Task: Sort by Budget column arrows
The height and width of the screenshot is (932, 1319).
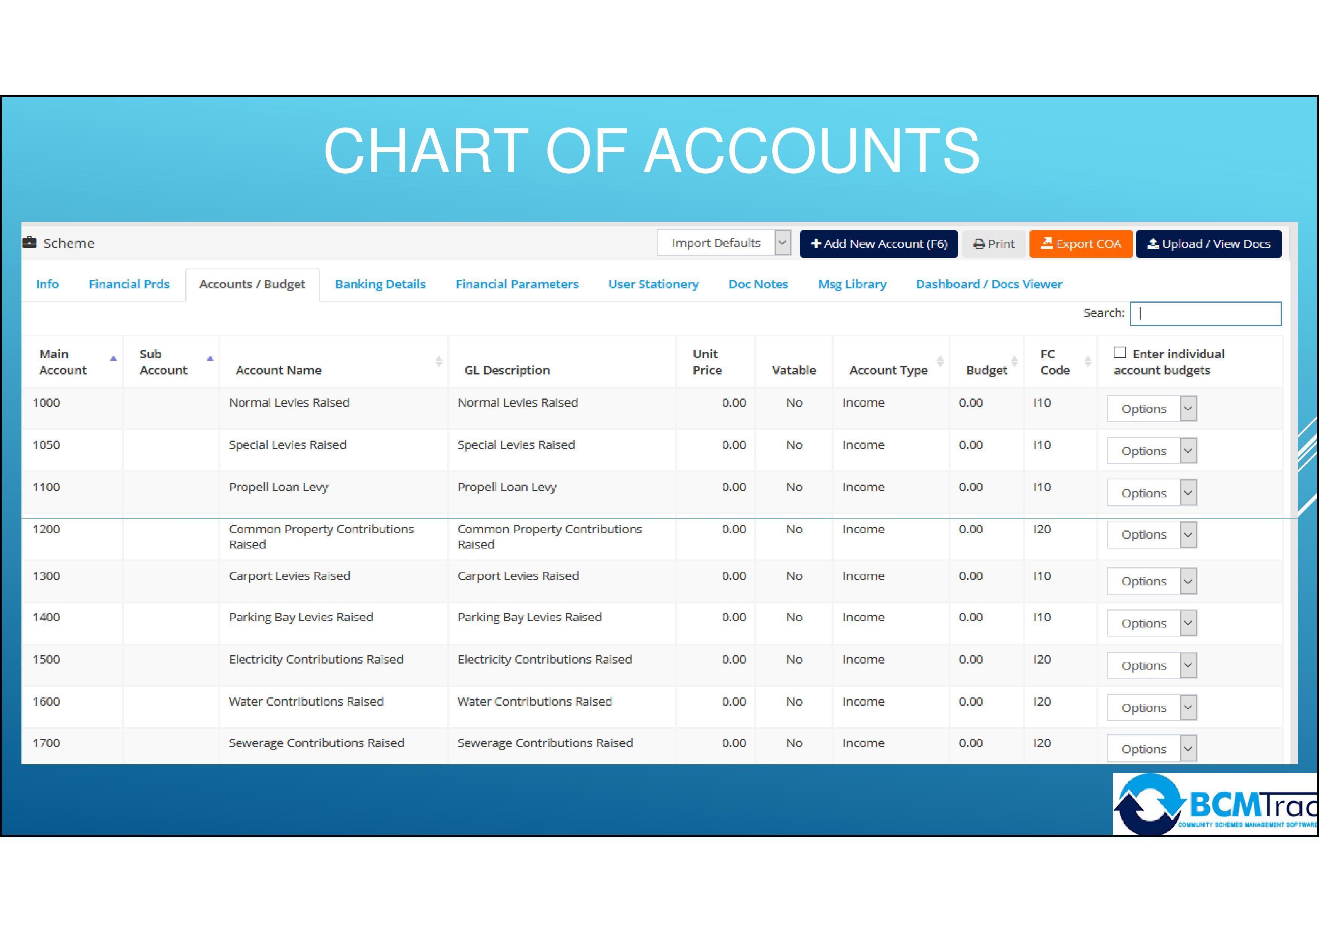Action: (1014, 362)
